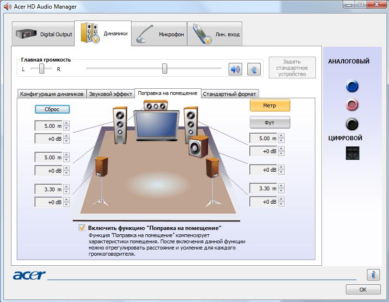Select Фут units
This screenshot has width=389, height=302.
coord(270,123)
